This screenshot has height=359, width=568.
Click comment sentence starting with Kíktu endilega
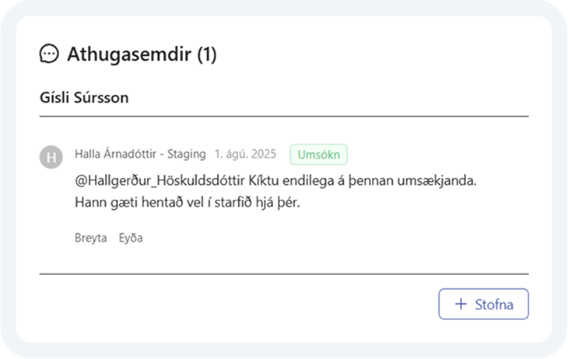363,180
